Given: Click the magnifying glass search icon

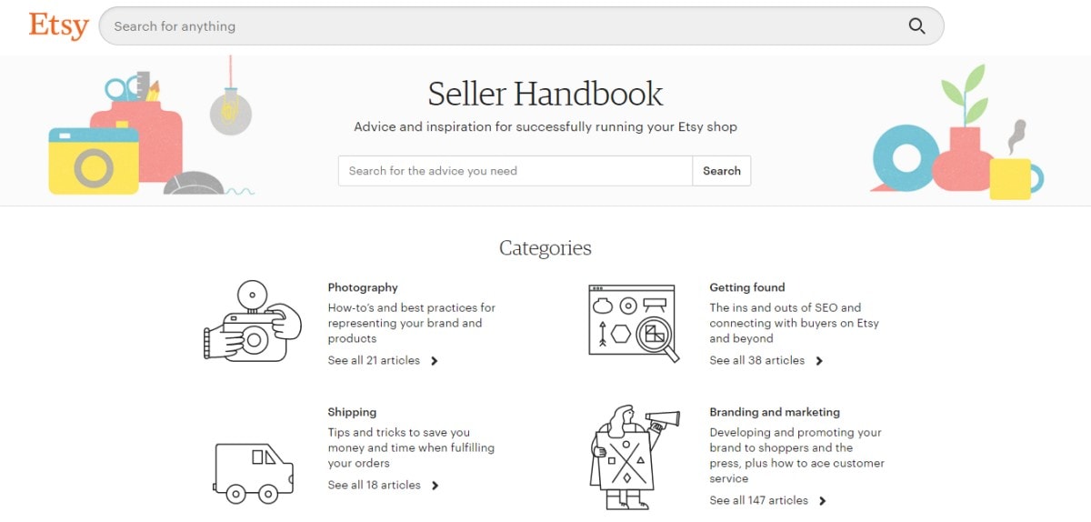Looking at the screenshot, I should point(916,25).
